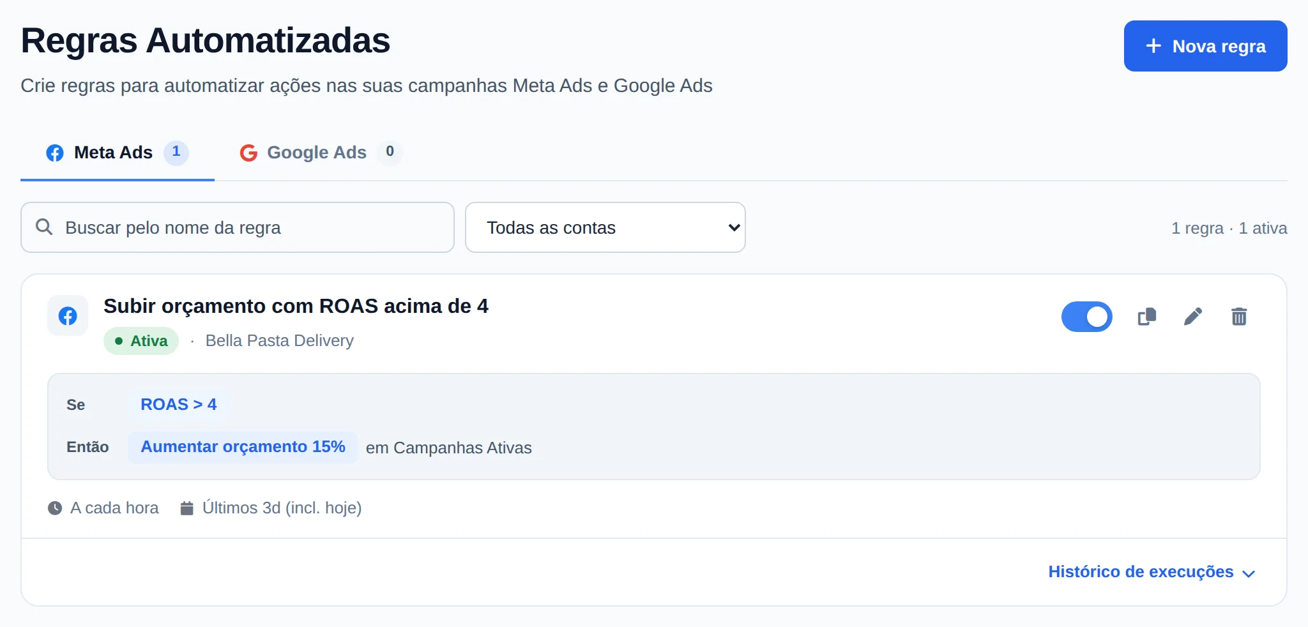The height and width of the screenshot is (627, 1308).
Task: Switch to the Google Ads tab
Action: tap(321, 153)
